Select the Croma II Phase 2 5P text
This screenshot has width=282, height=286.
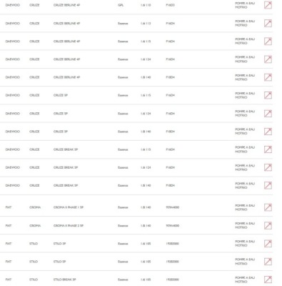[x=69, y=225]
